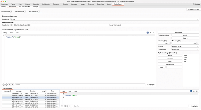Viewport: 201px width, 110px height.
Task: Focus the payload editor search field
Action: (80, 85)
